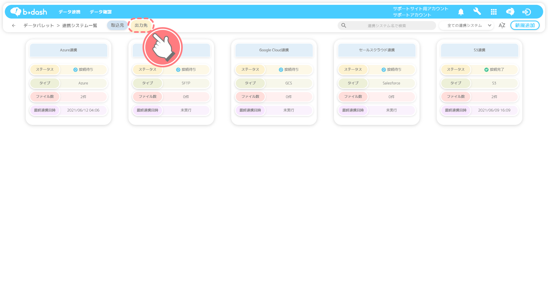Click Google Cloud連携 タイプ label
Image resolution: width=548 pixels, height=308 pixels.
point(250,83)
